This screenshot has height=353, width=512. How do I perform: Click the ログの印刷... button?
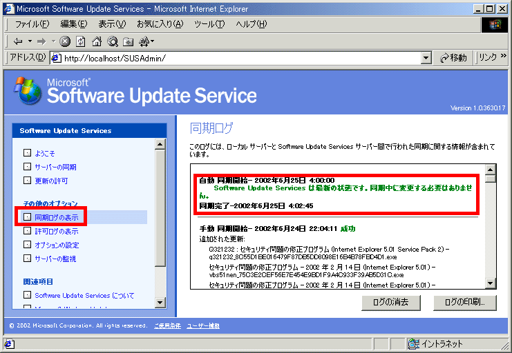(x=464, y=303)
